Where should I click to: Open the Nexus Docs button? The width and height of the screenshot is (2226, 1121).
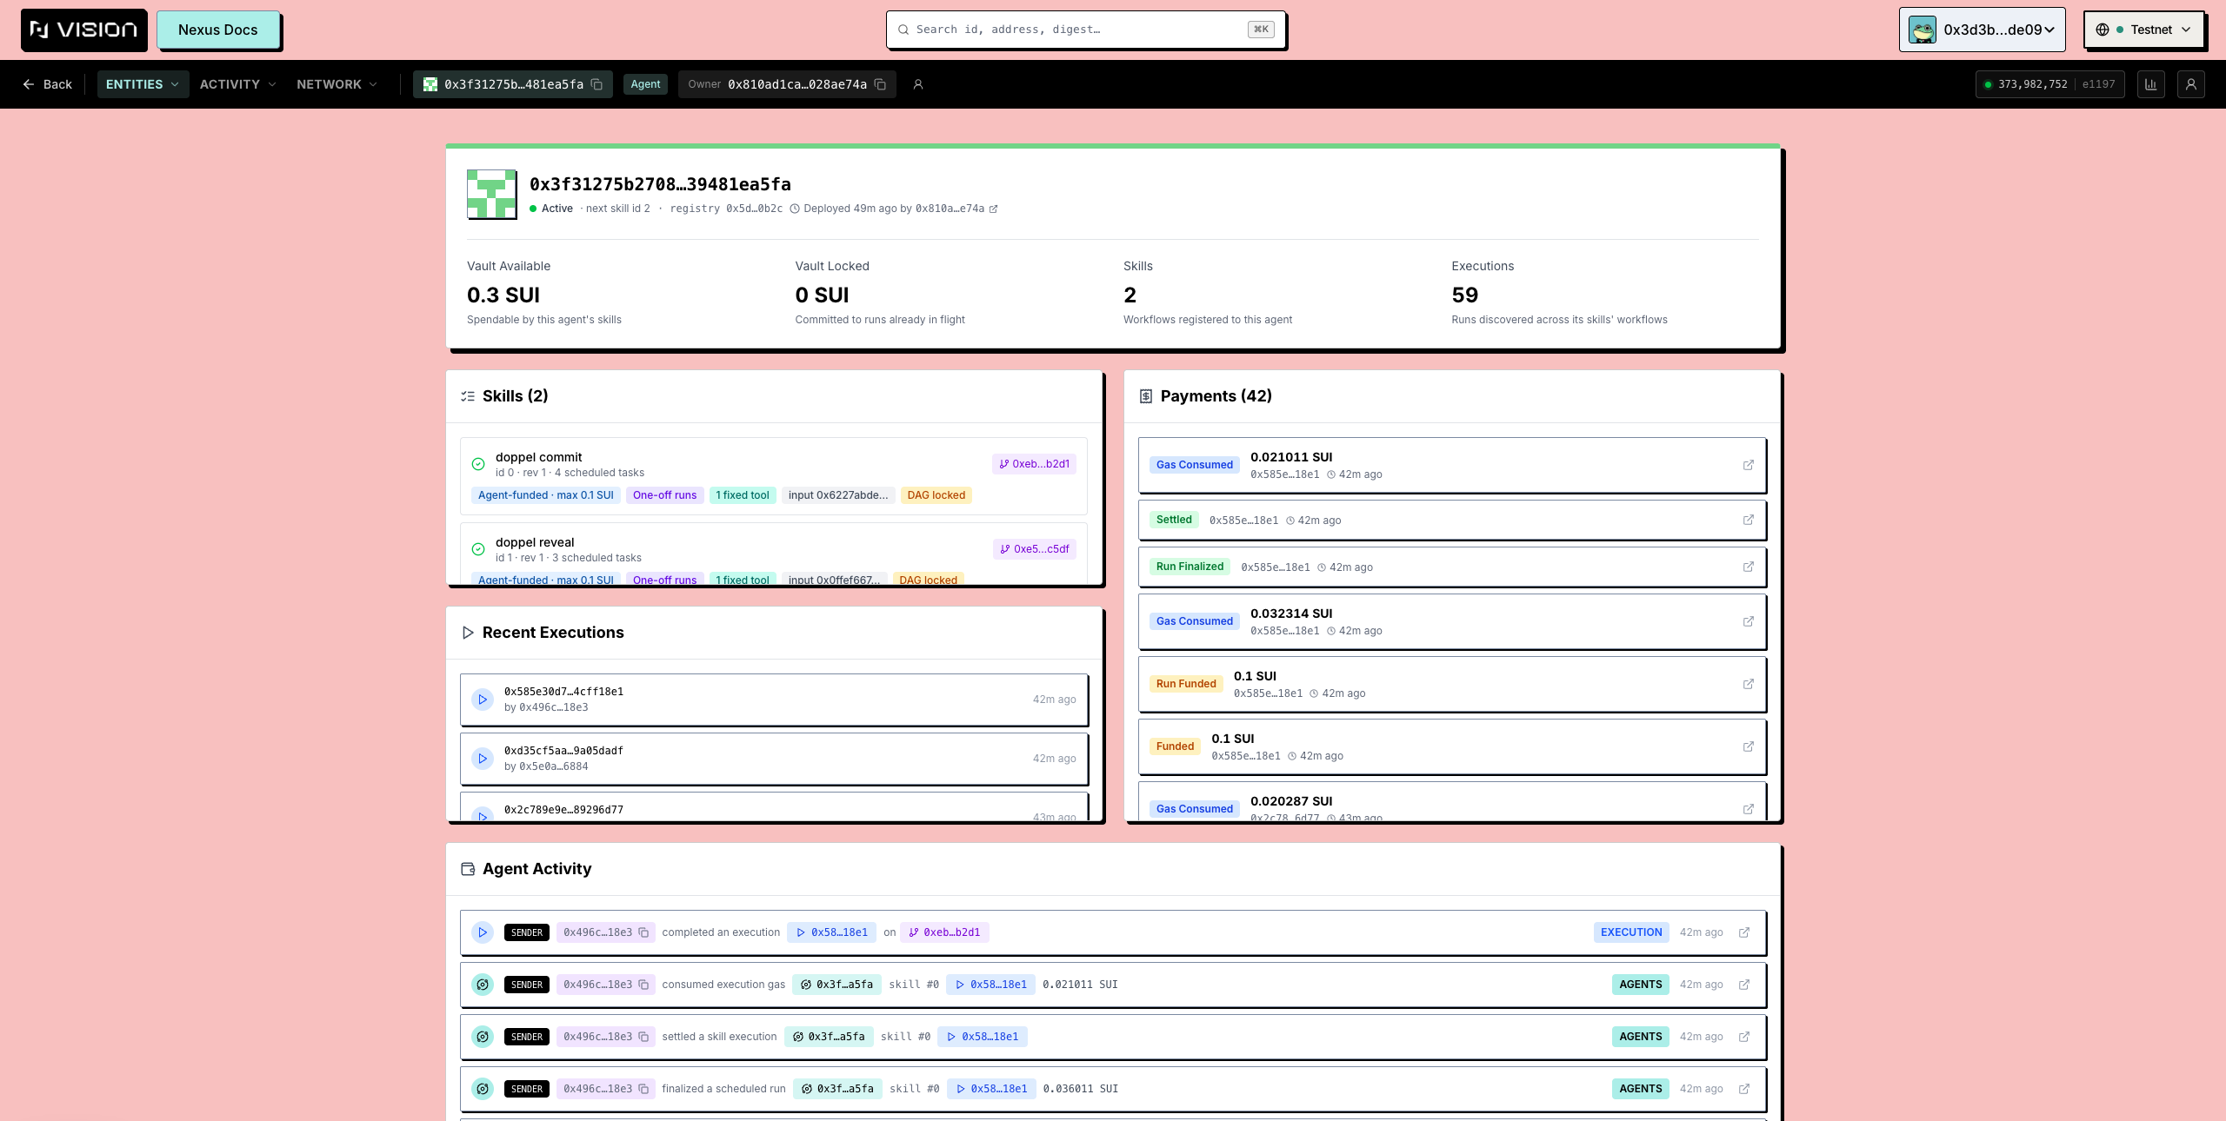218,30
